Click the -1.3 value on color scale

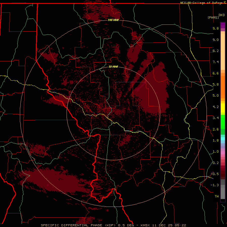click(x=215, y=185)
